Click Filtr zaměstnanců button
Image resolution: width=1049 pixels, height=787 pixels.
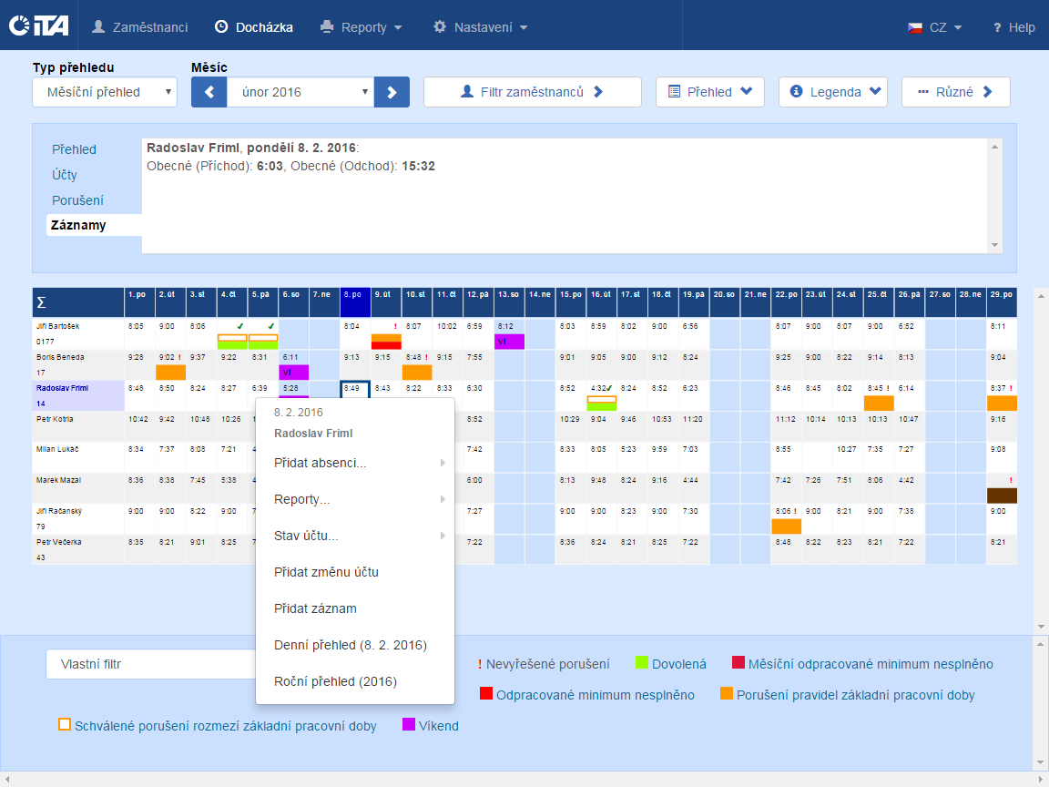533,92
